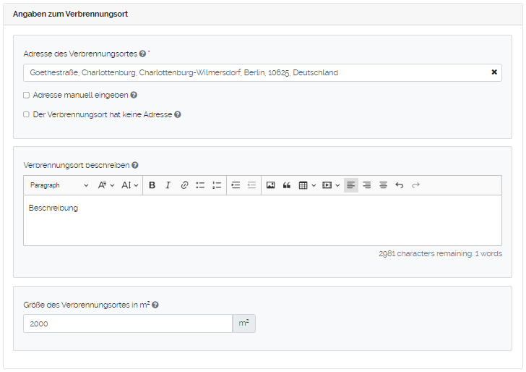
Task: Click into the Beschreibung text area
Action: click(262, 220)
